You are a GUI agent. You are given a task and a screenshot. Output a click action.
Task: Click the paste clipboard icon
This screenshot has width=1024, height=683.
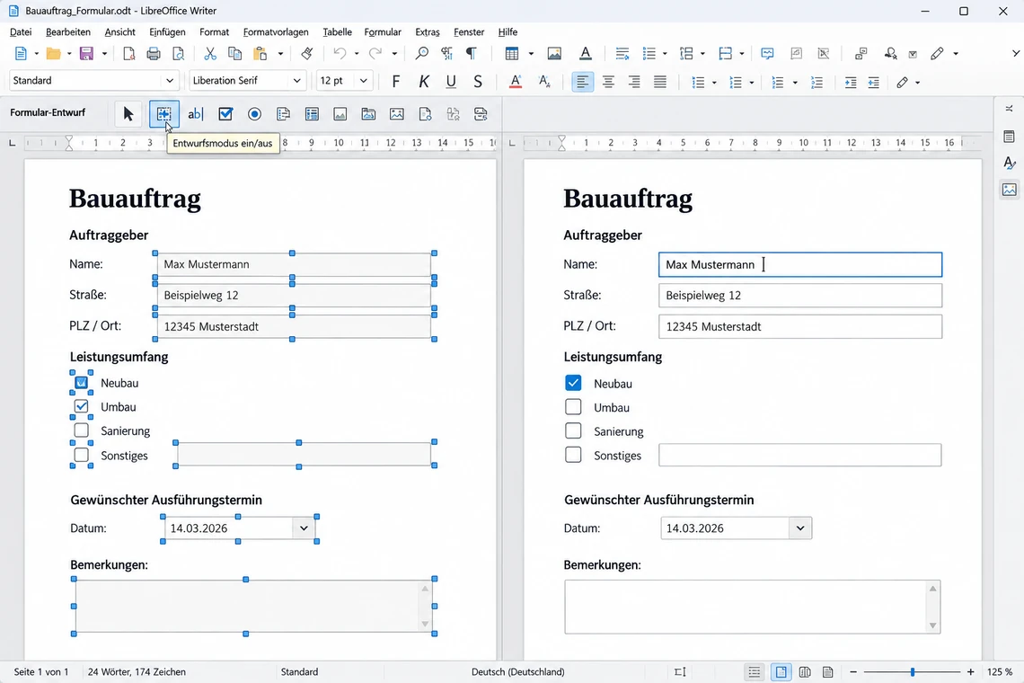point(260,54)
